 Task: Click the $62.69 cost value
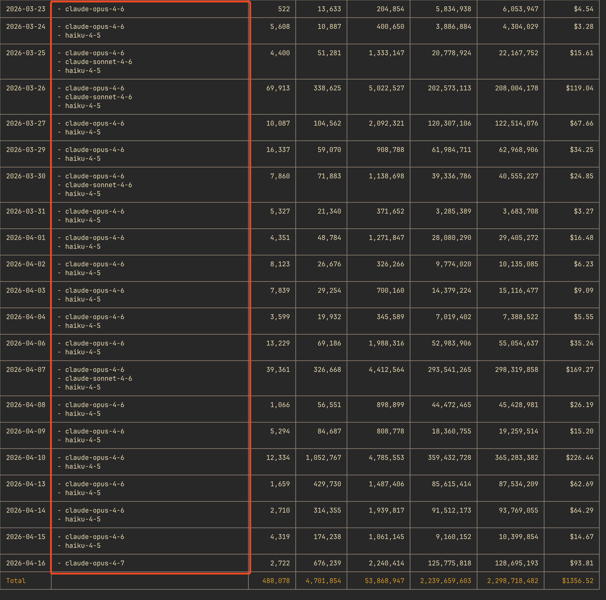[582, 484]
